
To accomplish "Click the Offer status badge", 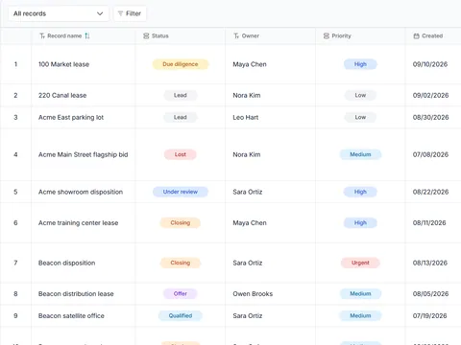I will [x=181, y=293].
